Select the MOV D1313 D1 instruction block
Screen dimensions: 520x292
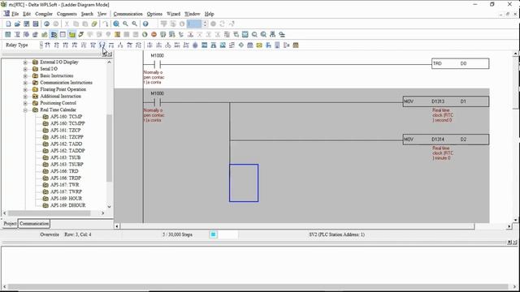click(446, 101)
